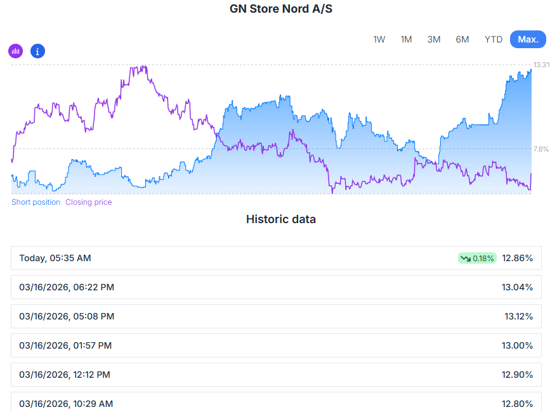Click the GN Store Nord A/S title
The image size is (550, 412).
click(x=281, y=9)
